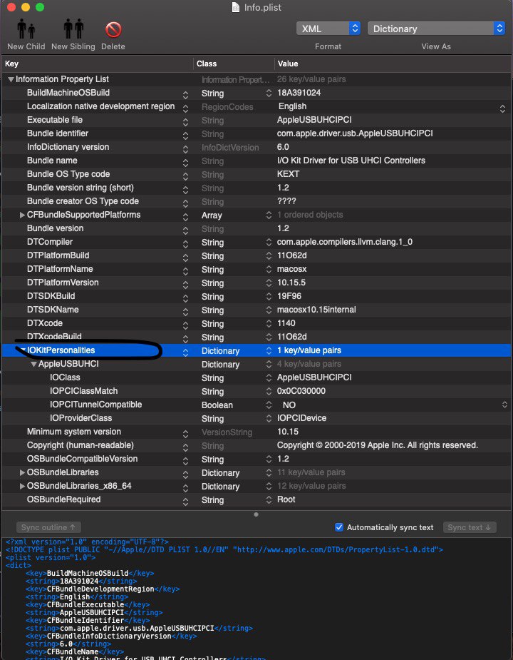Click class stepper on DTSDKBuild row
The image size is (513, 660).
click(x=269, y=296)
